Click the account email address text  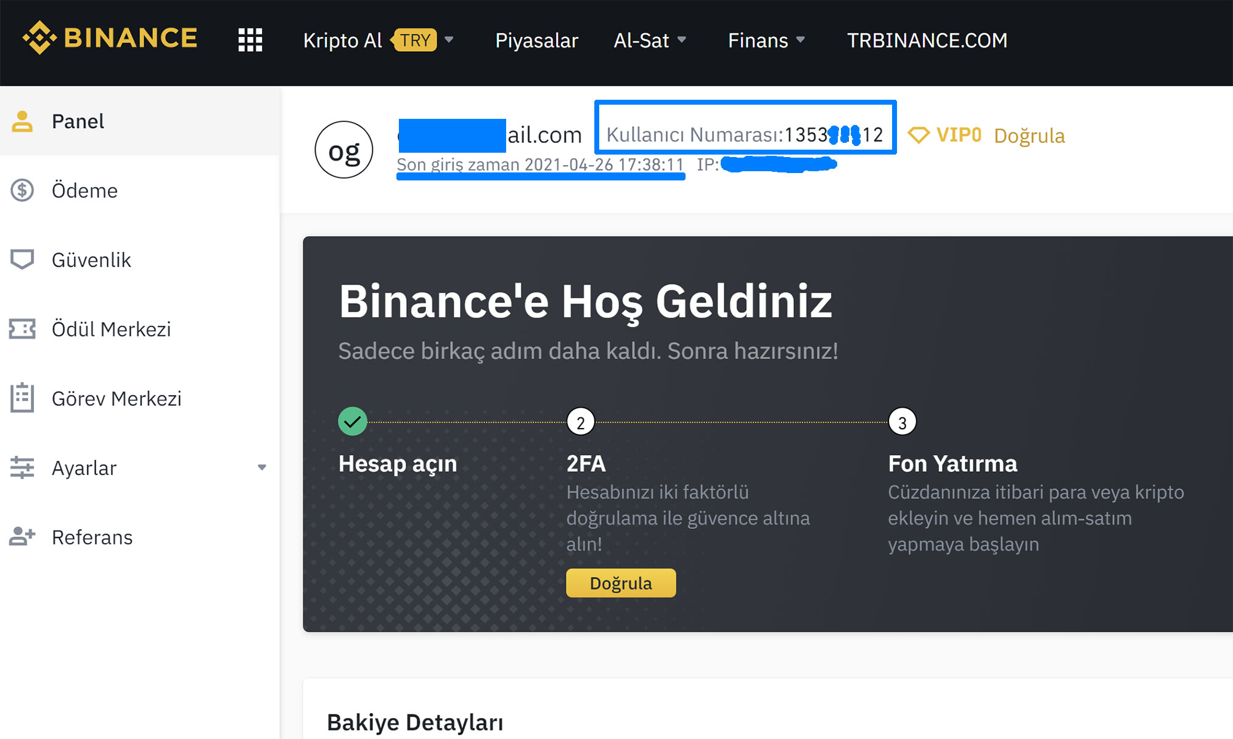tap(490, 135)
